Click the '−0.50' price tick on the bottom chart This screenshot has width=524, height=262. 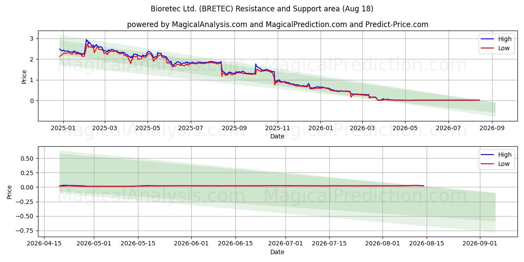25,216
